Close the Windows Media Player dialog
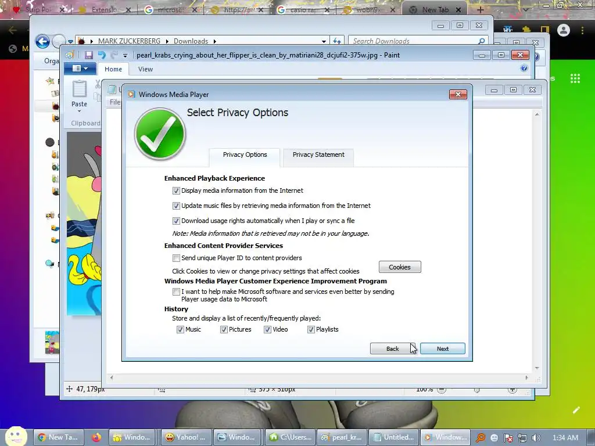595x446 pixels. 458,95
